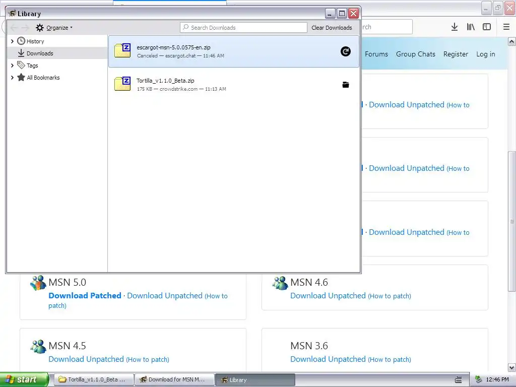This screenshot has height=387, width=516.
Task: Go forward with Library forward arrow
Action: pos(25,28)
